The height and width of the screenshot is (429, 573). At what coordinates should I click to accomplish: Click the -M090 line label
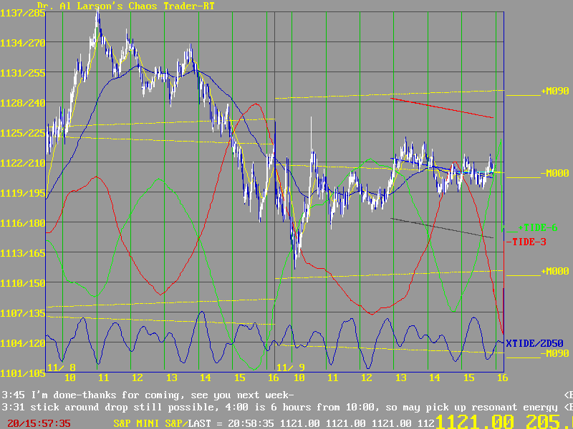[554, 353]
